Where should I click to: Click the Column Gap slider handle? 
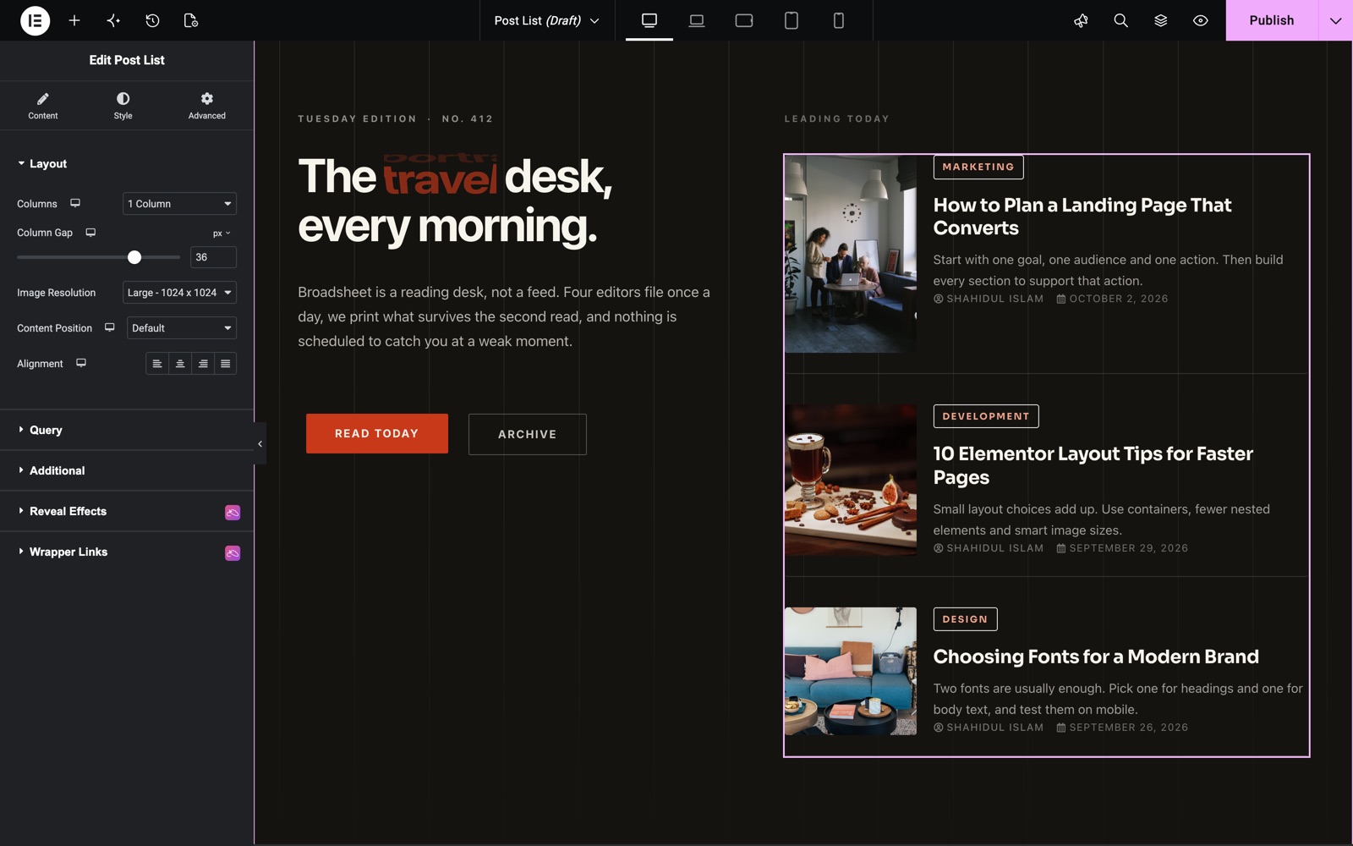point(134,257)
